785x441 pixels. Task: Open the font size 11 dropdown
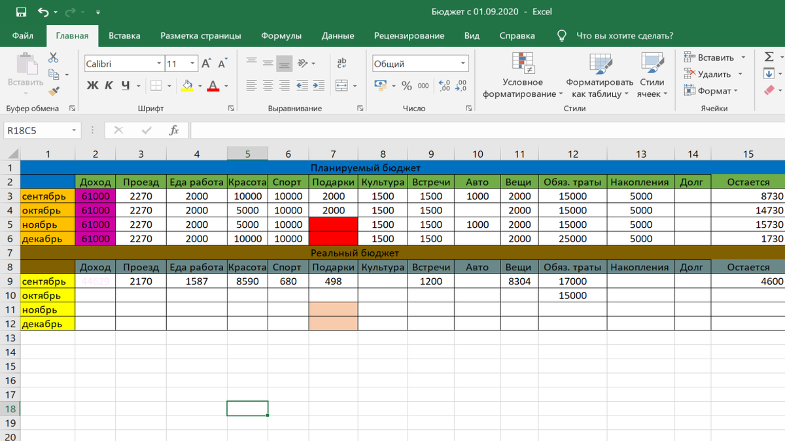point(193,64)
